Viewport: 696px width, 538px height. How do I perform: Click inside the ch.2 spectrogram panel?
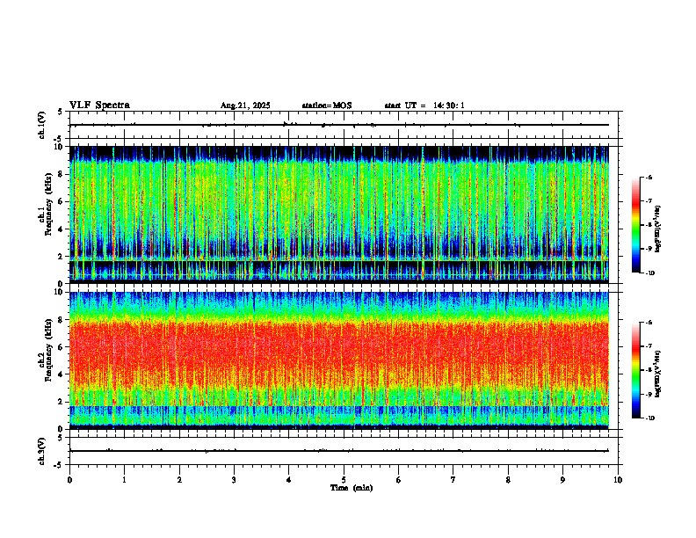339,360
